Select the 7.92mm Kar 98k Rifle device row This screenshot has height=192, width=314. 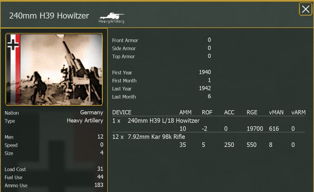[156, 137]
